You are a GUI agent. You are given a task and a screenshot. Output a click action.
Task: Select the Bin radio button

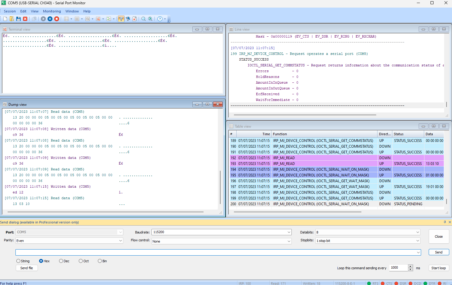pos(100,261)
